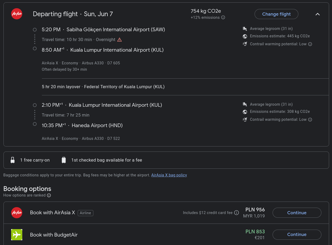Click the MYR 1,019 price text
Image resolution: width=332 pixels, height=245 pixels.
[254, 216]
